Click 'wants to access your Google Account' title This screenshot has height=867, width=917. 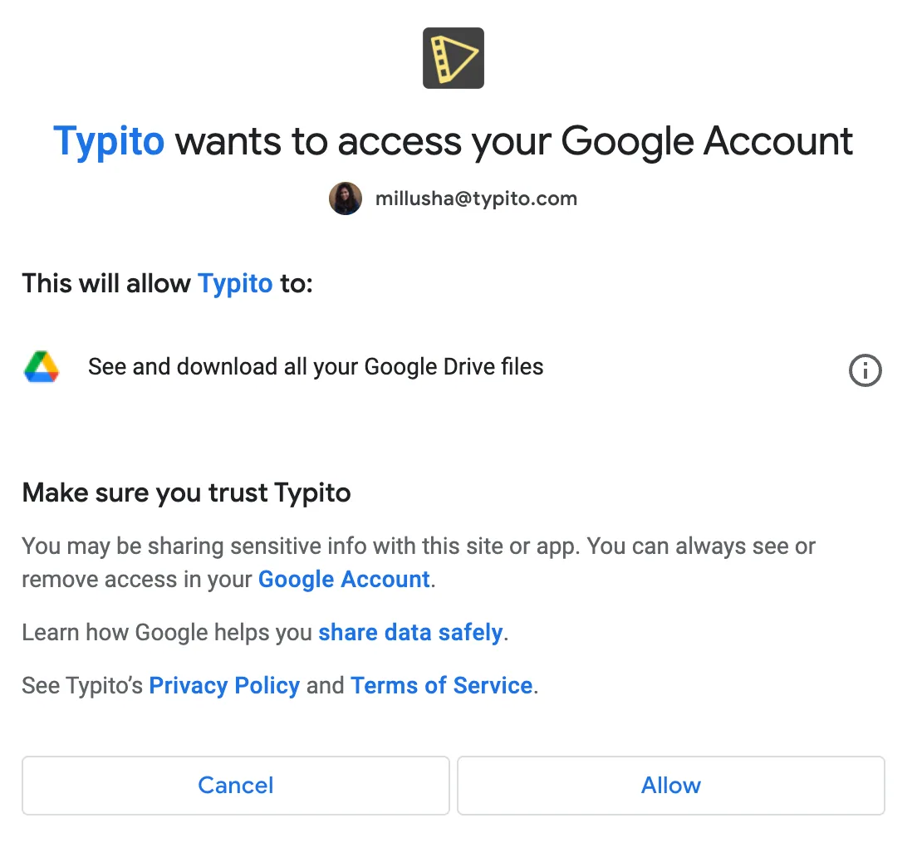514,141
